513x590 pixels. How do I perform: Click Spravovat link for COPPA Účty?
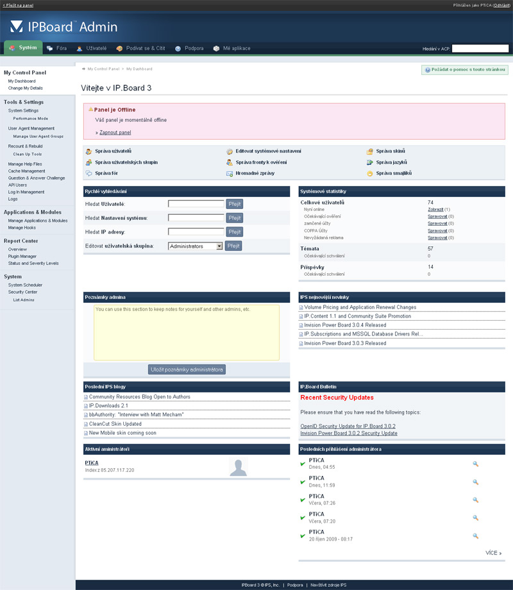coord(437,231)
